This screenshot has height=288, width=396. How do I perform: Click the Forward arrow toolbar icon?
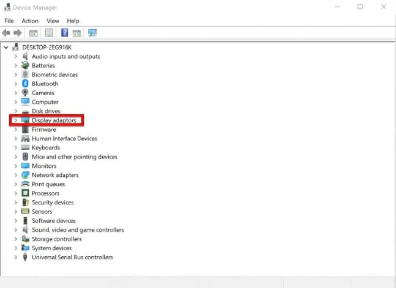(x=17, y=33)
